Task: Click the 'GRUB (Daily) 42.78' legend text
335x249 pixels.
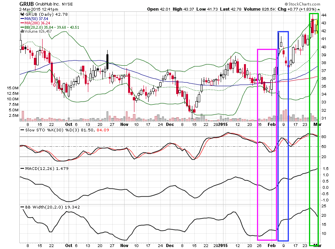Action: (47, 14)
